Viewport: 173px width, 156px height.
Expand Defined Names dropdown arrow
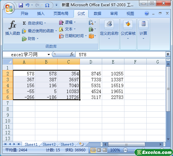pyautogui.click(x=109, y=38)
